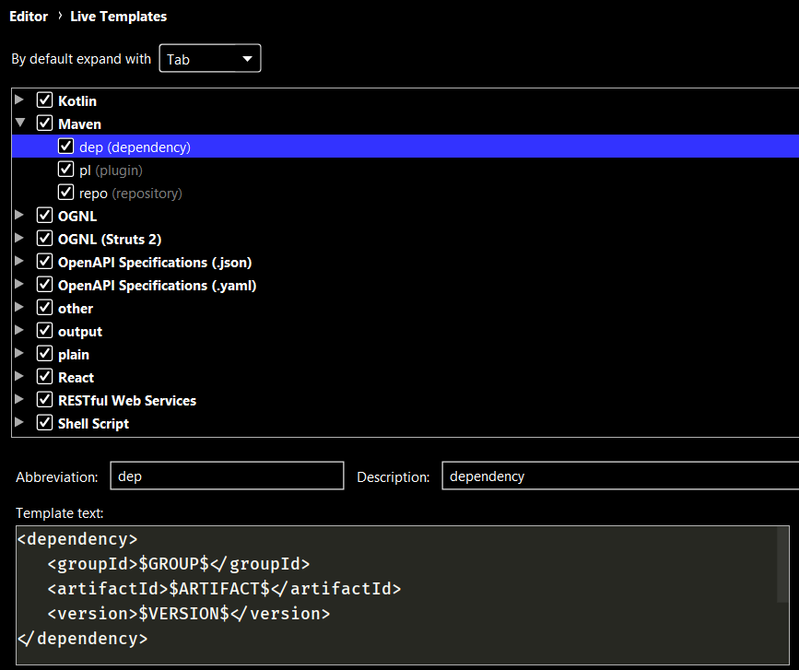
Task: Click into the Abbreviation field
Action: 226,476
